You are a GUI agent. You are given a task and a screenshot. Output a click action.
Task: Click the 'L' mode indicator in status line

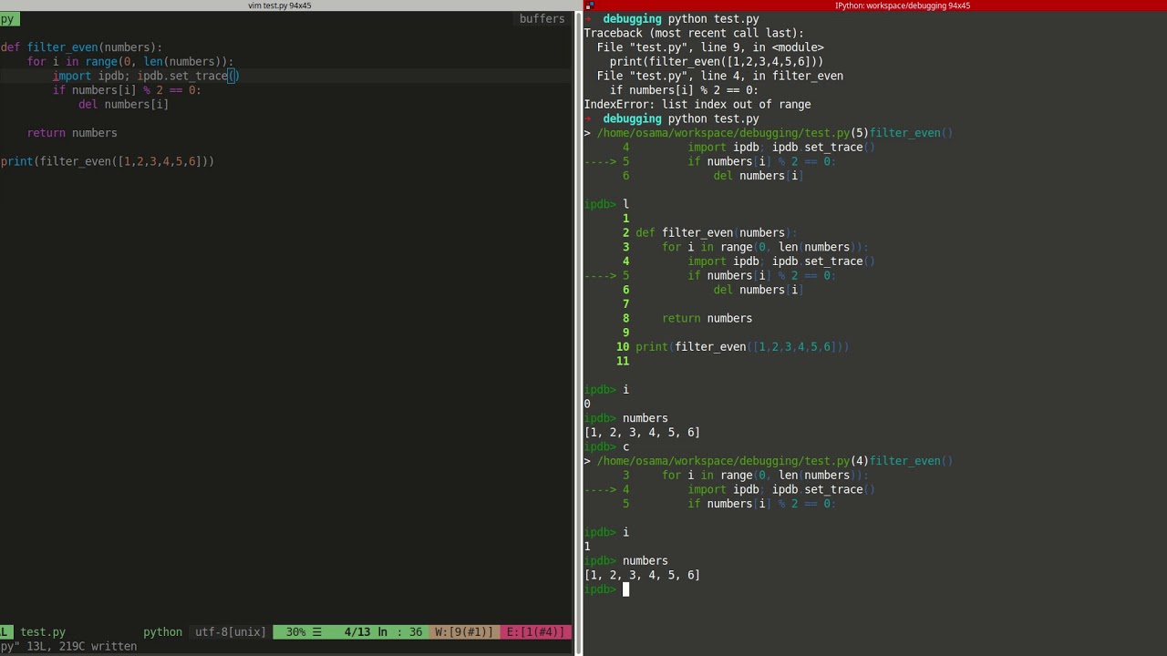click(6, 631)
